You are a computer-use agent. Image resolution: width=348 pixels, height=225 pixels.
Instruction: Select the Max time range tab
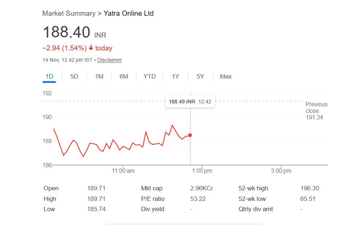[x=225, y=76]
